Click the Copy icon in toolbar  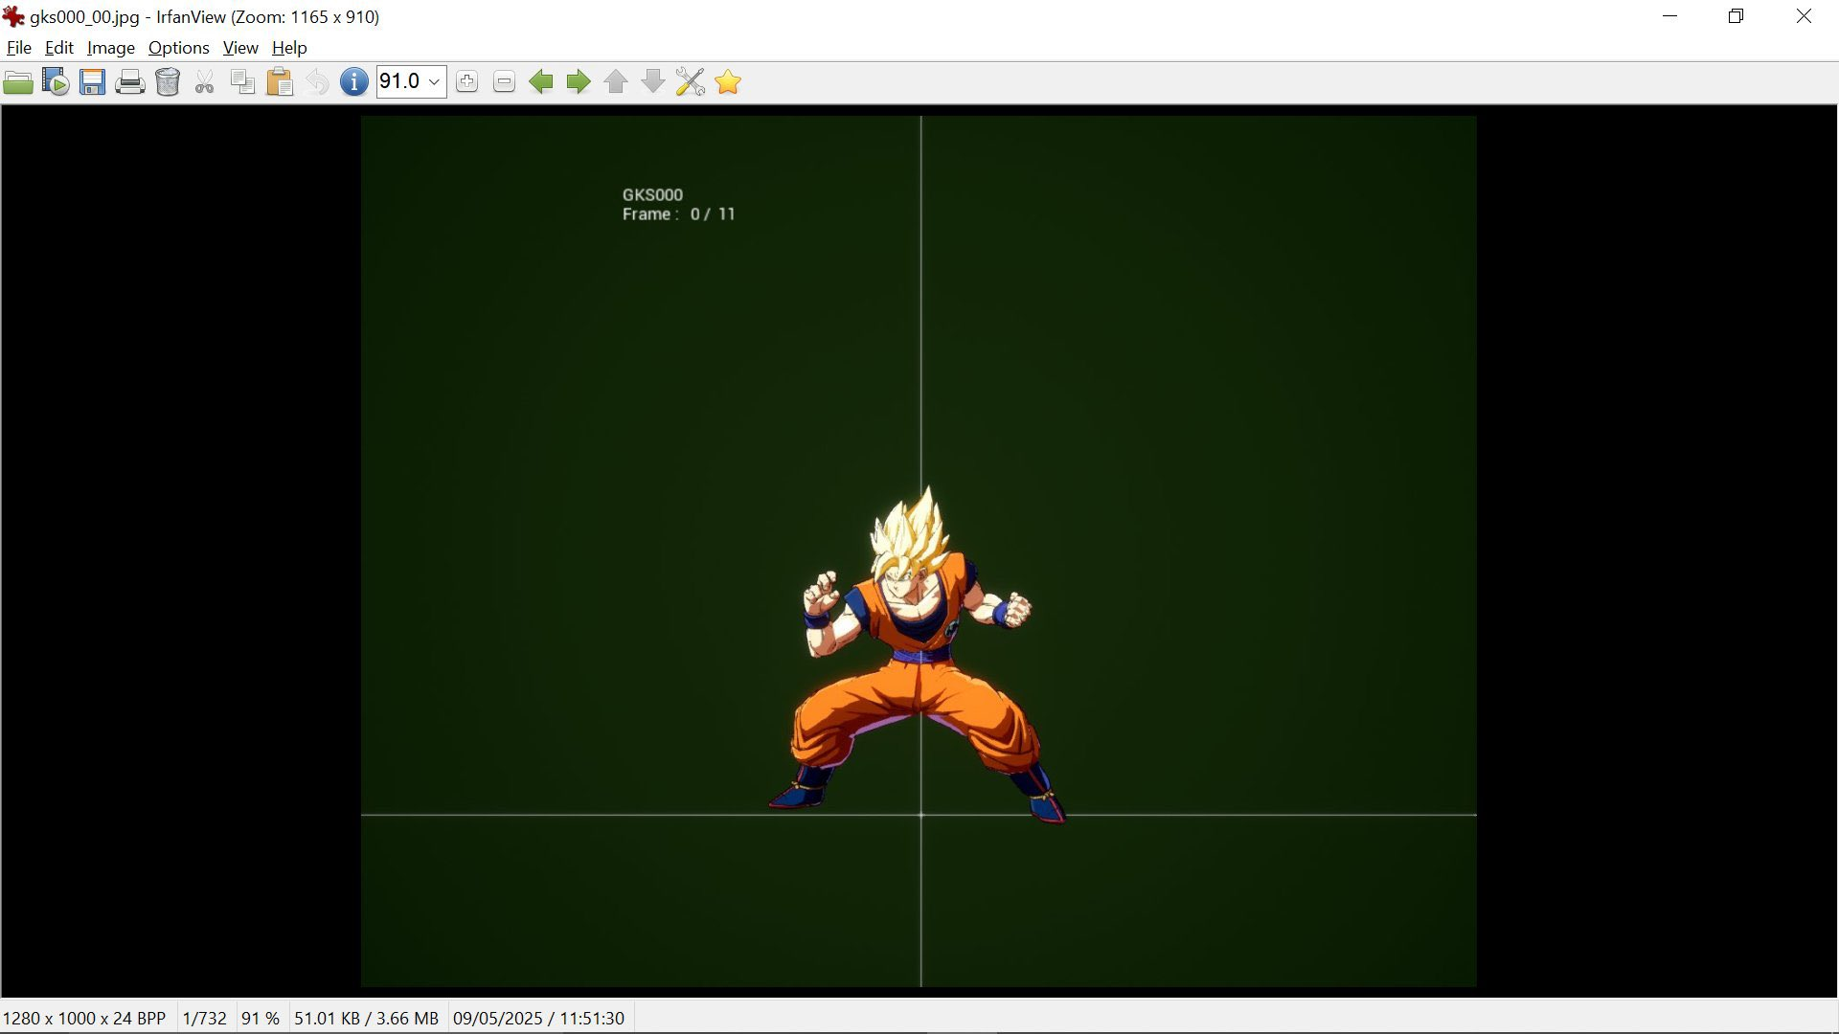click(242, 82)
